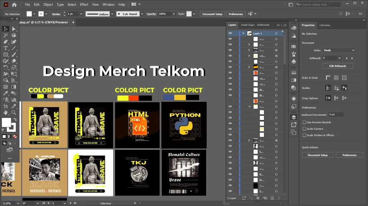Select the Zoom tool
The image size is (368, 206).
(x=14, y=112)
